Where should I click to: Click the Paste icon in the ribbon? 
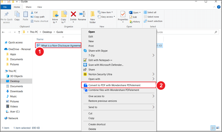click(25, 14)
